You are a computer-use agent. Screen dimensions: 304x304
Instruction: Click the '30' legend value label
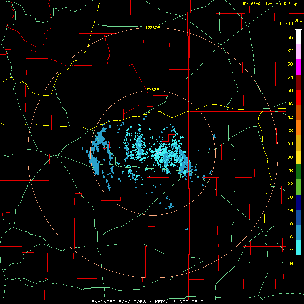point(290,157)
